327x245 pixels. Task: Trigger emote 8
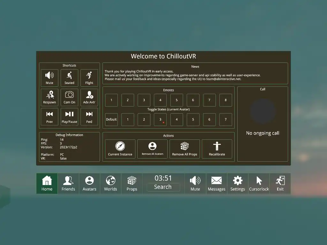226,100
